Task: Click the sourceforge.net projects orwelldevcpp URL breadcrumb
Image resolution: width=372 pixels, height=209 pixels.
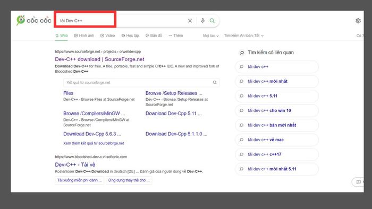Action: (x=98, y=51)
